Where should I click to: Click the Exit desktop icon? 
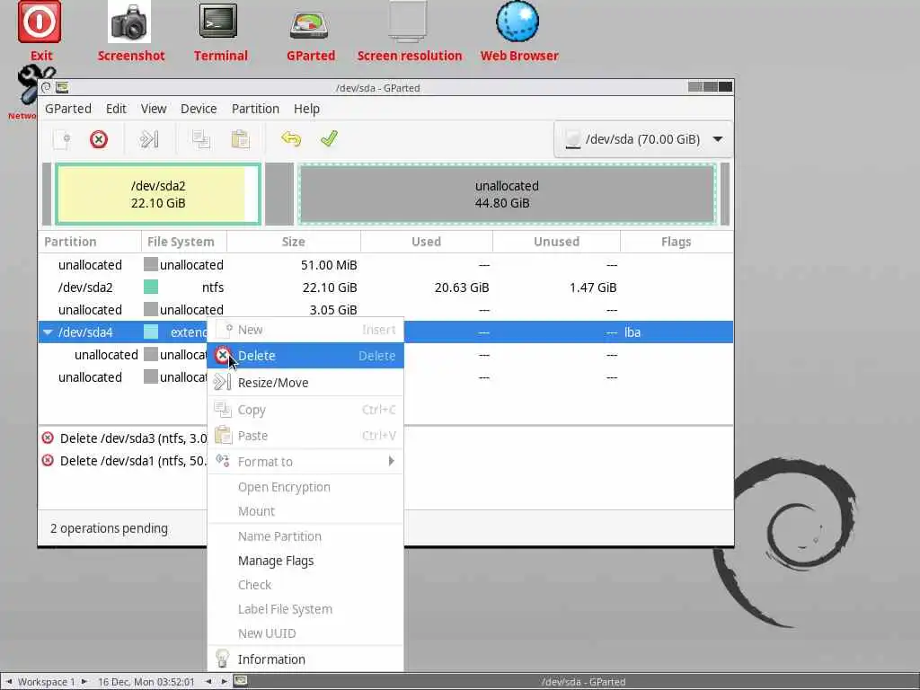pyautogui.click(x=40, y=22)
